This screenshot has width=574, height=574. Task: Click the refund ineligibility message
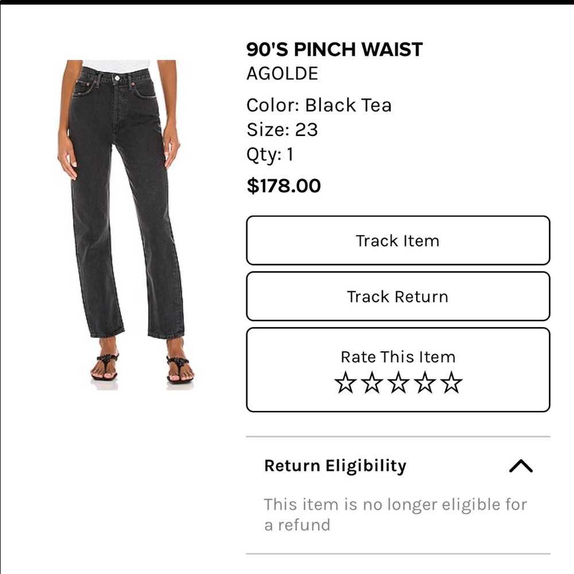[x=395, y=514]
